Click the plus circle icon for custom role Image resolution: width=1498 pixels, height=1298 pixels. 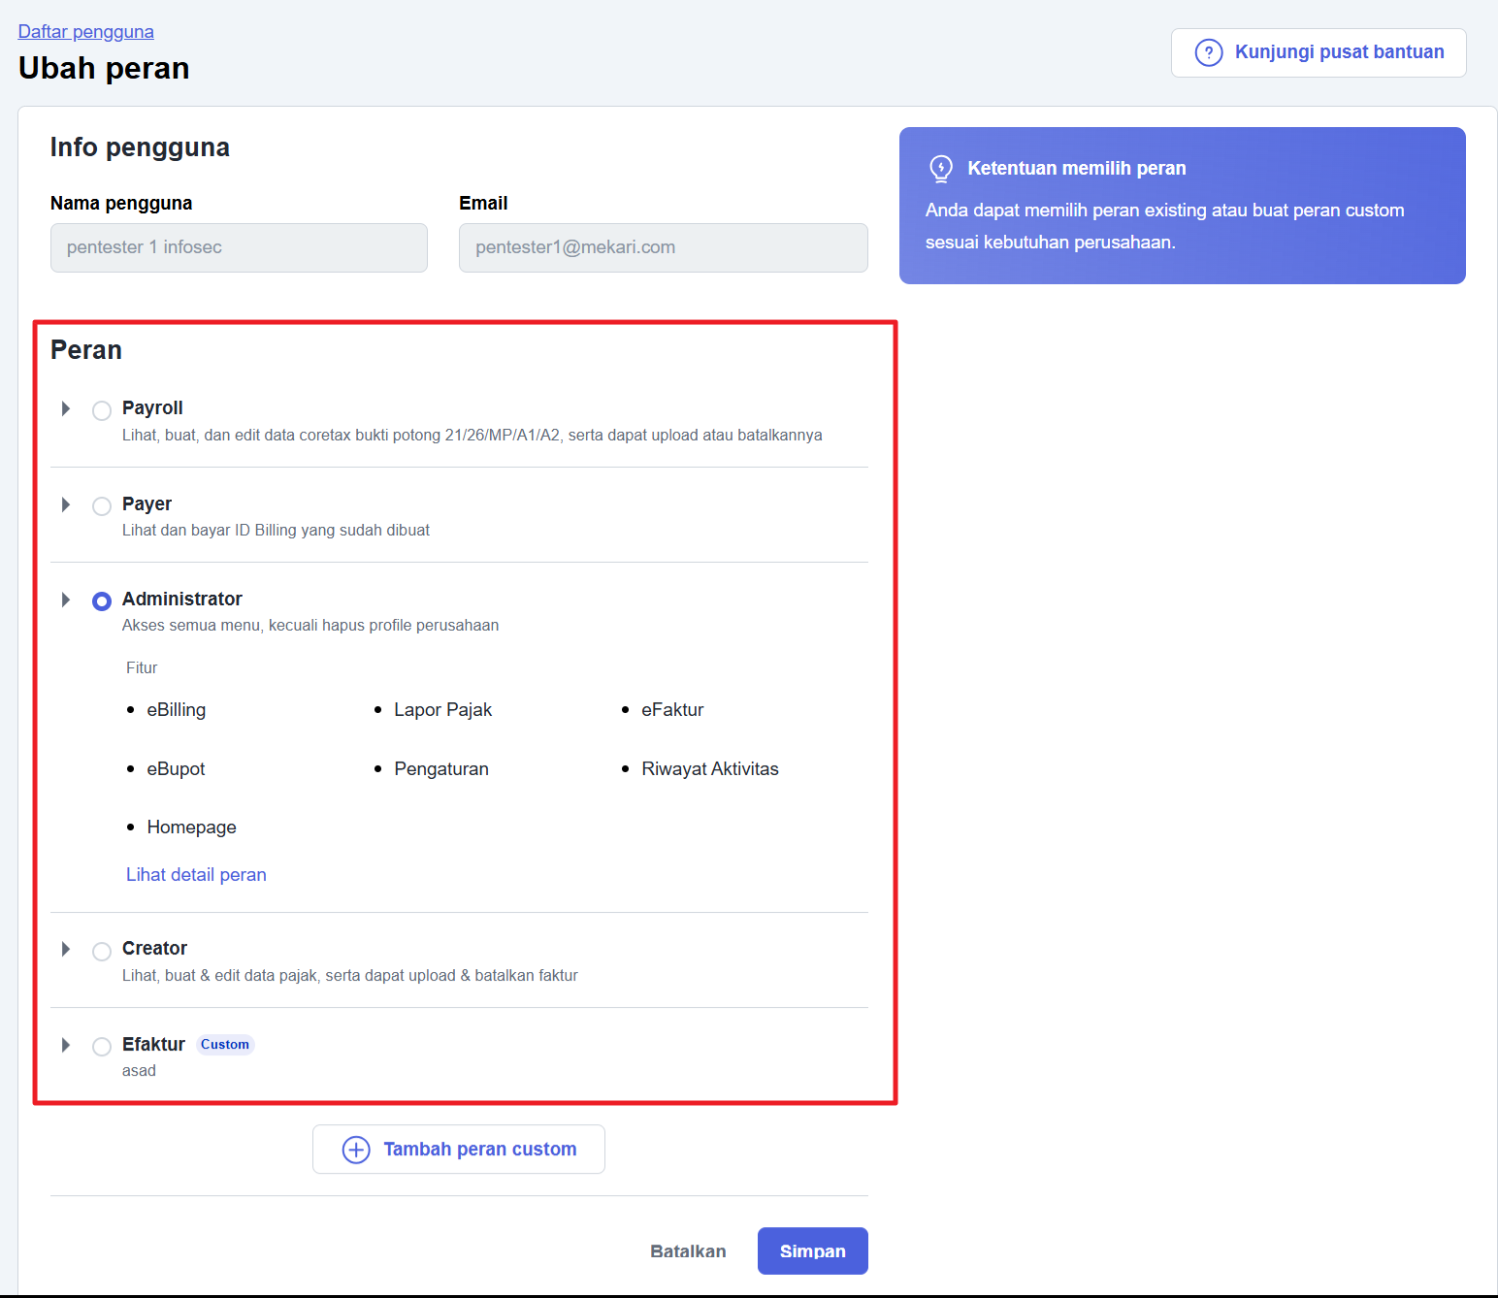pos(356,1150)
